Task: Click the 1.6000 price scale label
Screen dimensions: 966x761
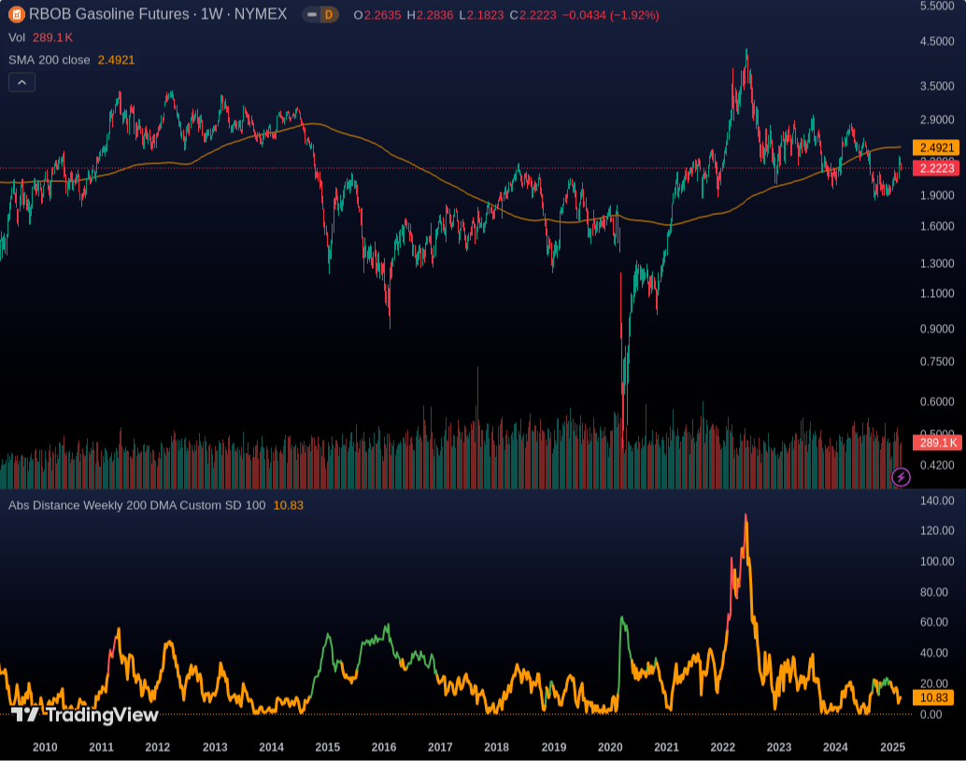Action: click(937, 226)
